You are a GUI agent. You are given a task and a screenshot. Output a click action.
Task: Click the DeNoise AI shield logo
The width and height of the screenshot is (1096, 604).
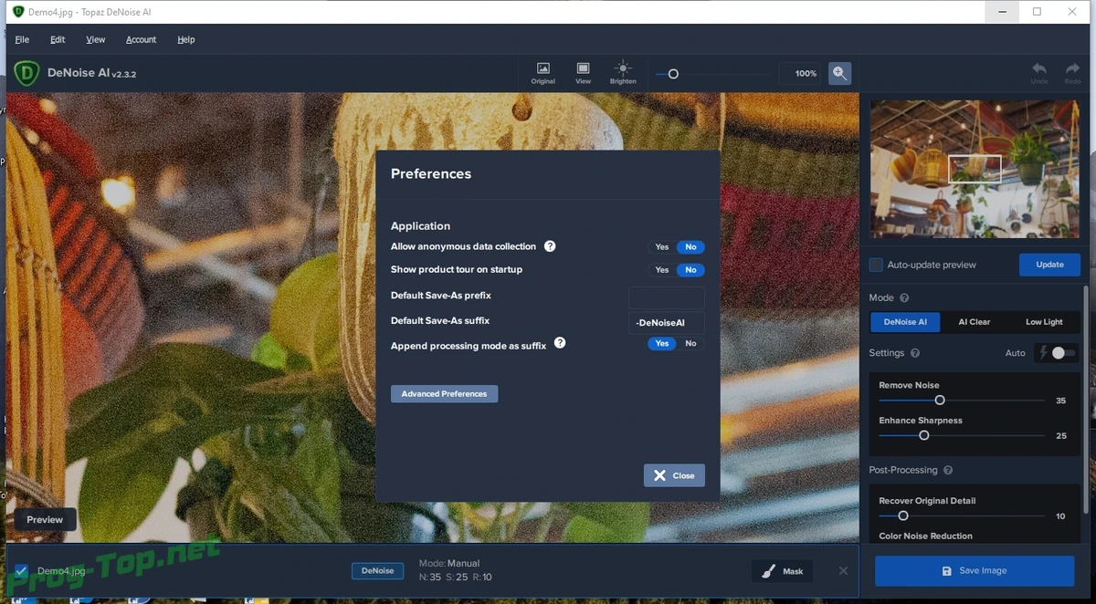(26, 73)
